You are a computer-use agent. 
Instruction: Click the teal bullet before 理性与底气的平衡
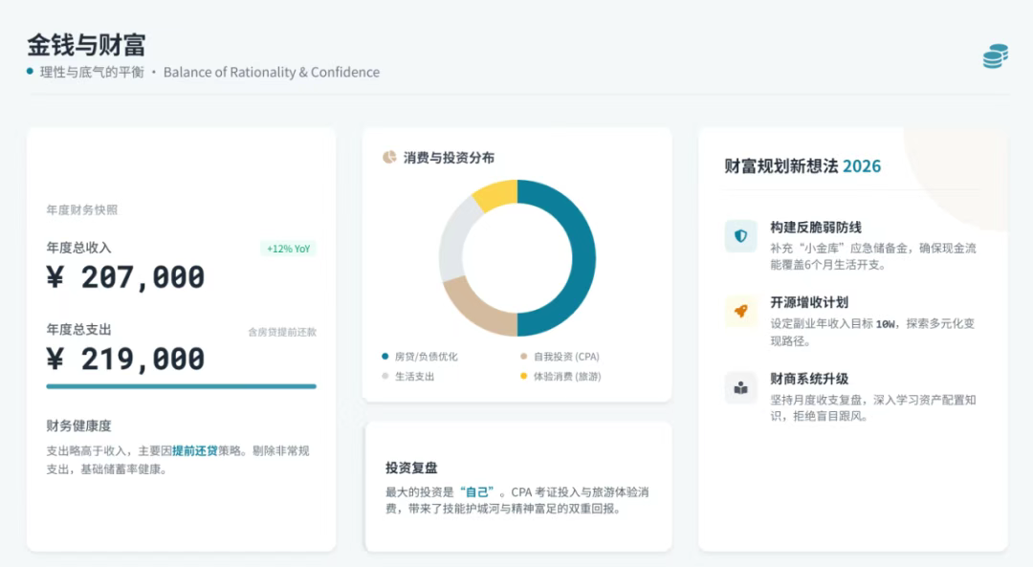click(x=30, y=72)
